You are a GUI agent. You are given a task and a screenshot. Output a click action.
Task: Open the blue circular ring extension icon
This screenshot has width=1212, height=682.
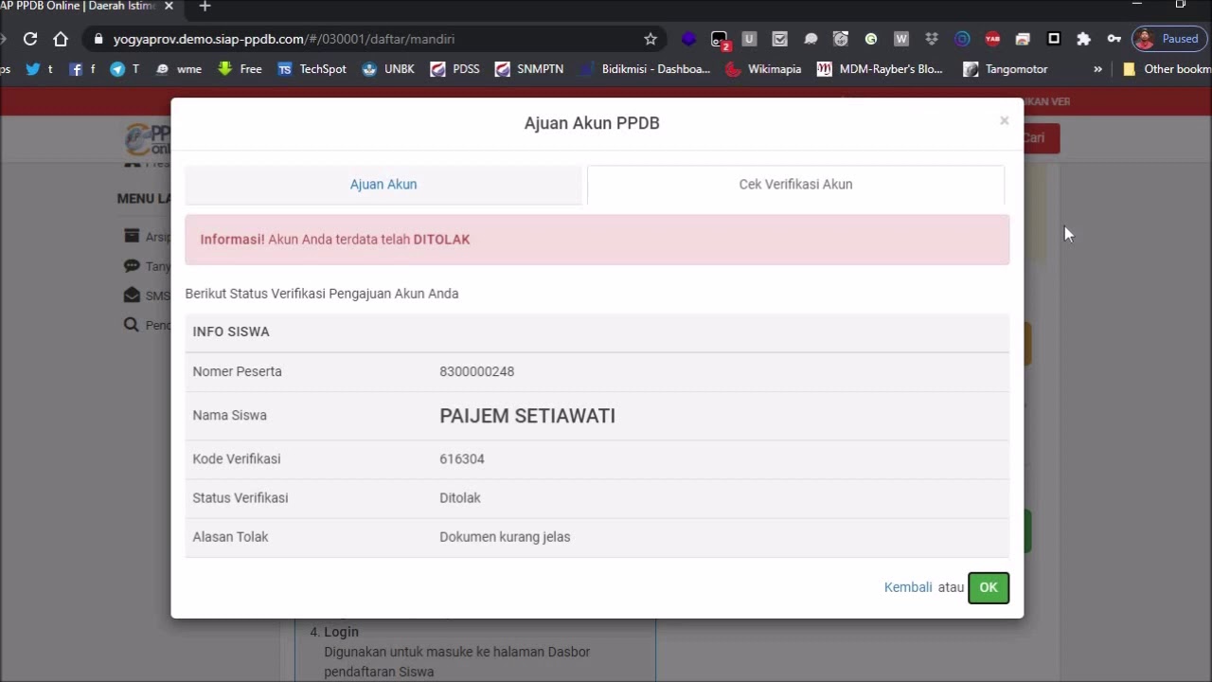pyautogui.click(x=962, y=39)
